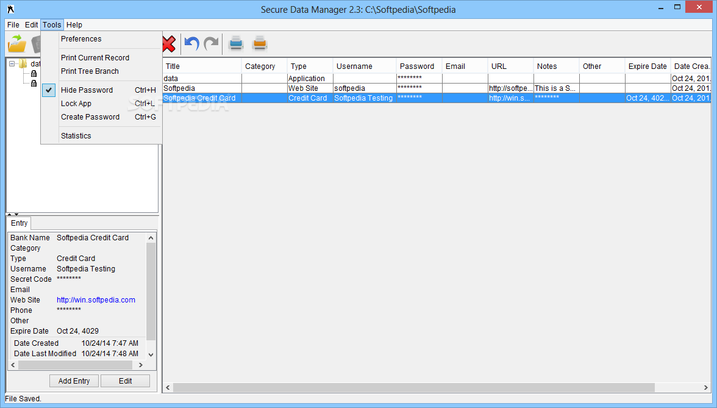Open the File menu

pyautogui.click(x=13, y=24)
